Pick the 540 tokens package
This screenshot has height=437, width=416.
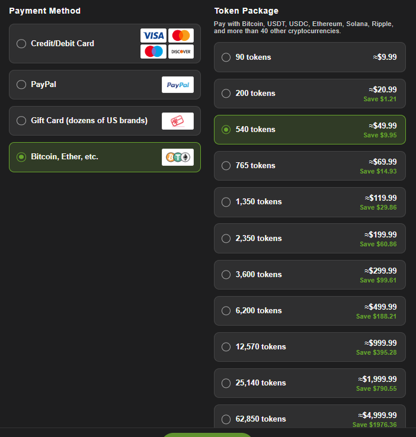(226, 130)
